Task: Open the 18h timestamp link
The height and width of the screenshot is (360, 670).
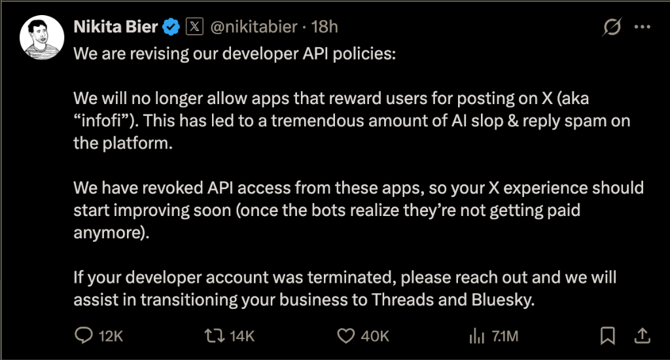Action: (x=325, y=27)
